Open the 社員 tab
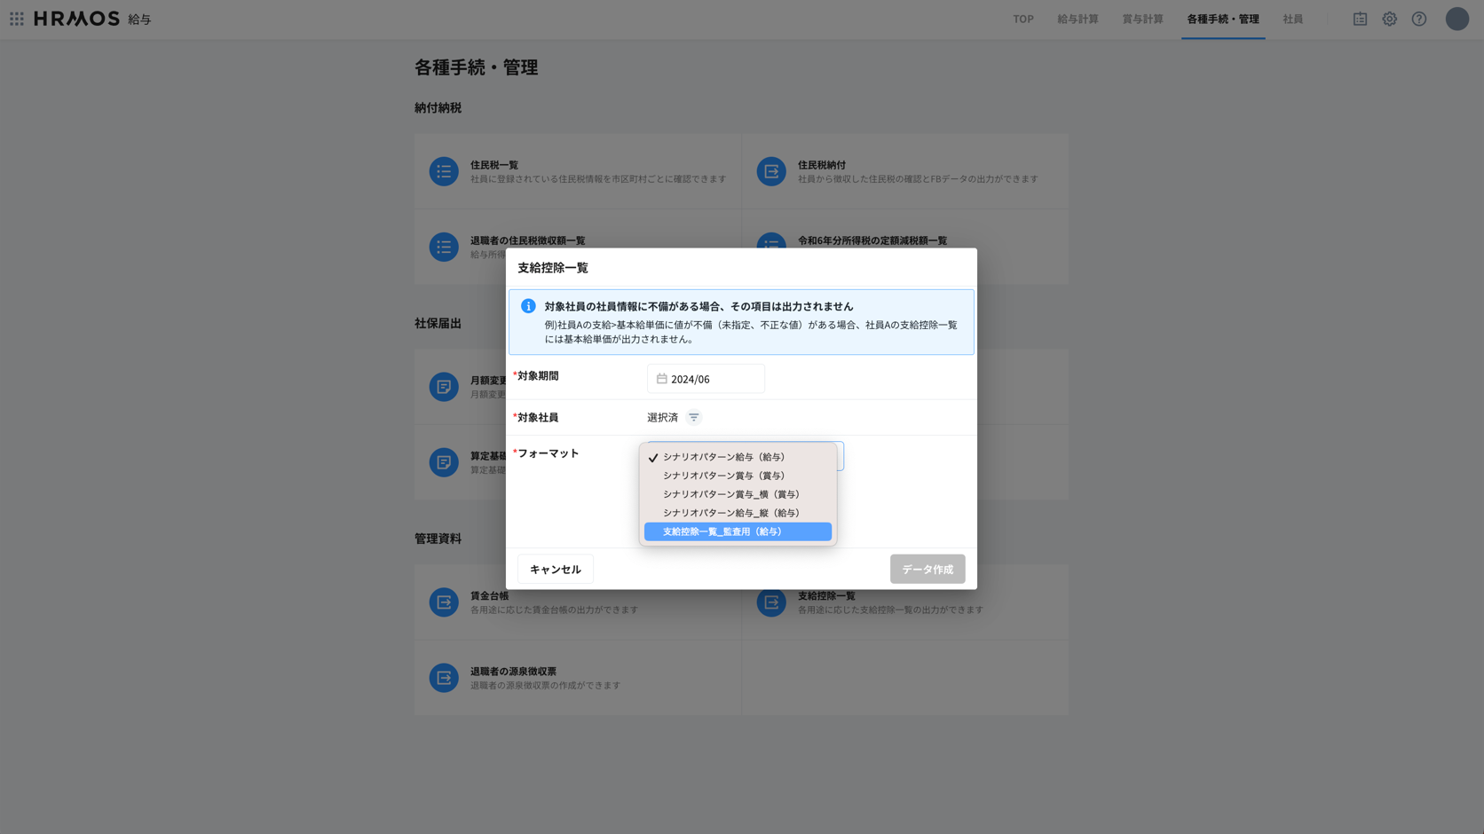The width and height of the screenshot is (1484, 834). pyautogui.click(x=1292, y=19)
